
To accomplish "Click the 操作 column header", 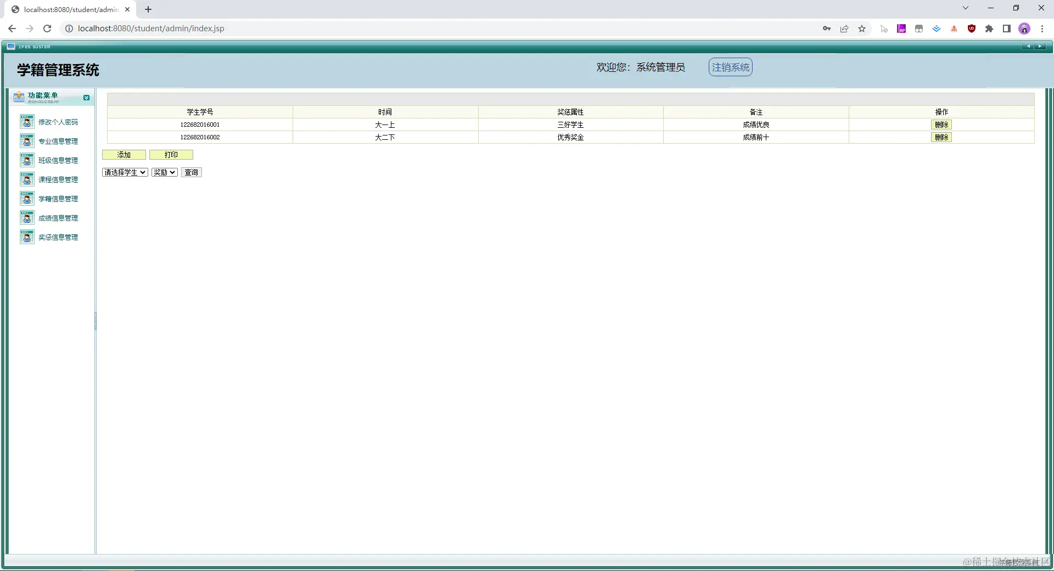I will [x=941, y=112].
